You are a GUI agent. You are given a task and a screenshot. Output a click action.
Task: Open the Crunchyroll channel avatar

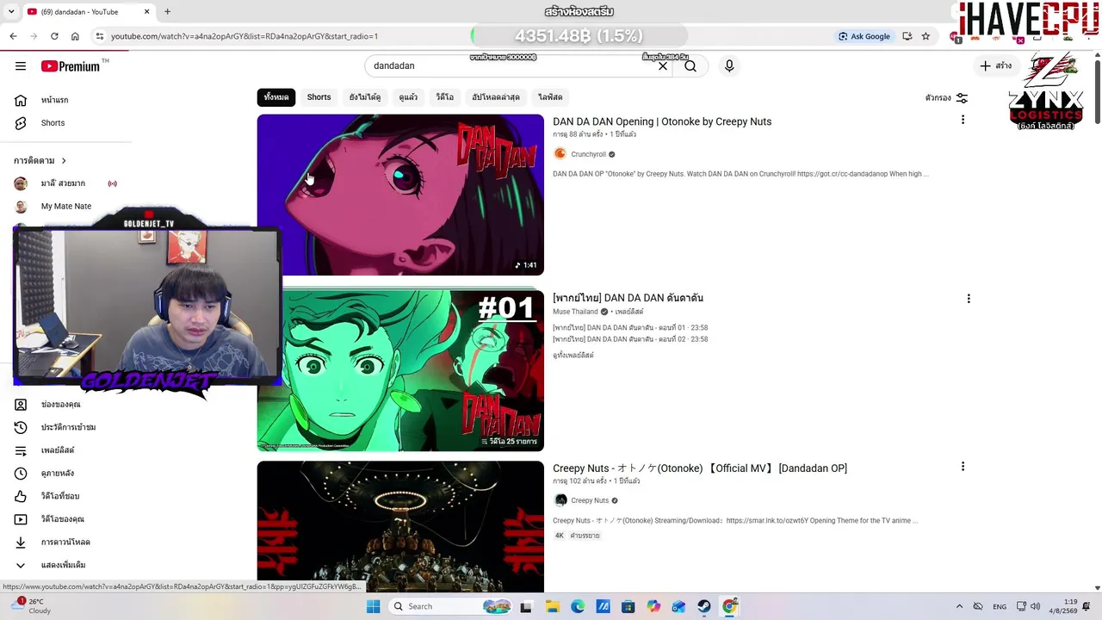pos(560,154)
